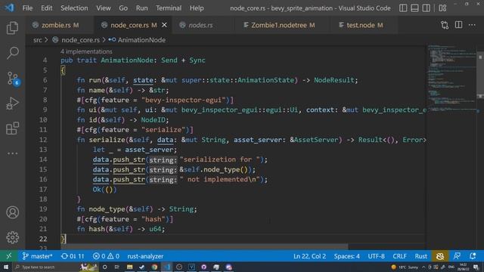Screen dimensions: 484x272
Task: Open notifications bell in status bar
Action: coord(473,256)
